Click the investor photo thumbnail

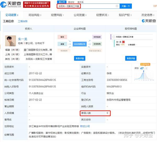[x=10, y=41]
